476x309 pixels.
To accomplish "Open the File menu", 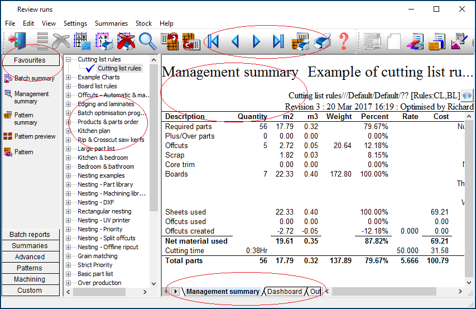I will pos(10,23).
